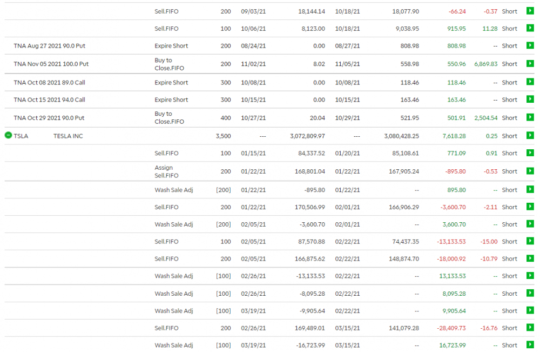Click TNA Aug 27 2021 90.0 Put label
This screenshot has width=540, height=352.
click(x=50, y=46)
